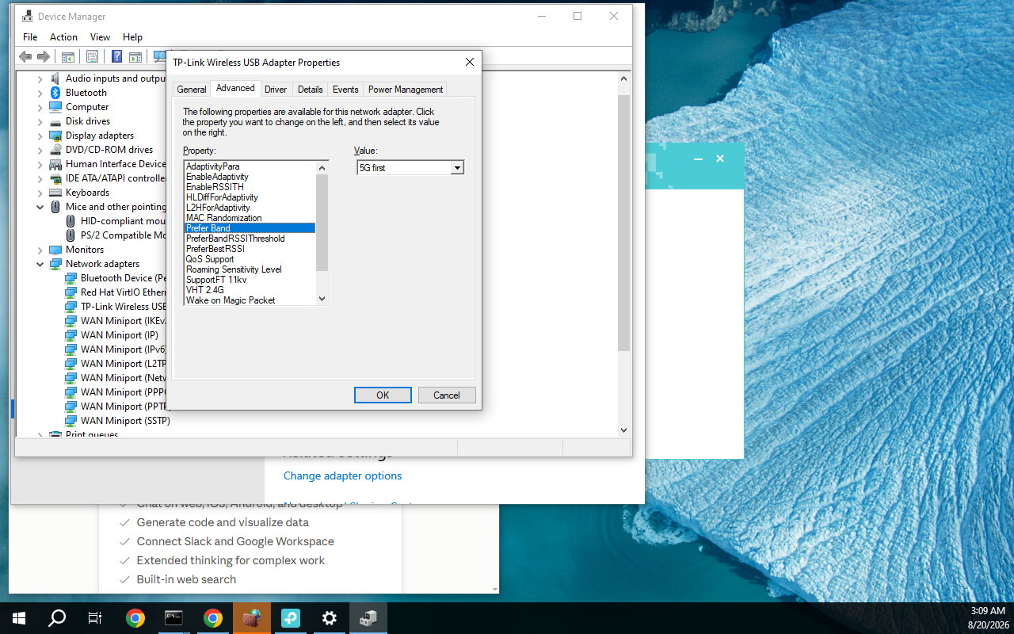Viewport: 1014px width, 634px height.
Task: Select MAC Randomization in Property list
Action: point(223,218)
